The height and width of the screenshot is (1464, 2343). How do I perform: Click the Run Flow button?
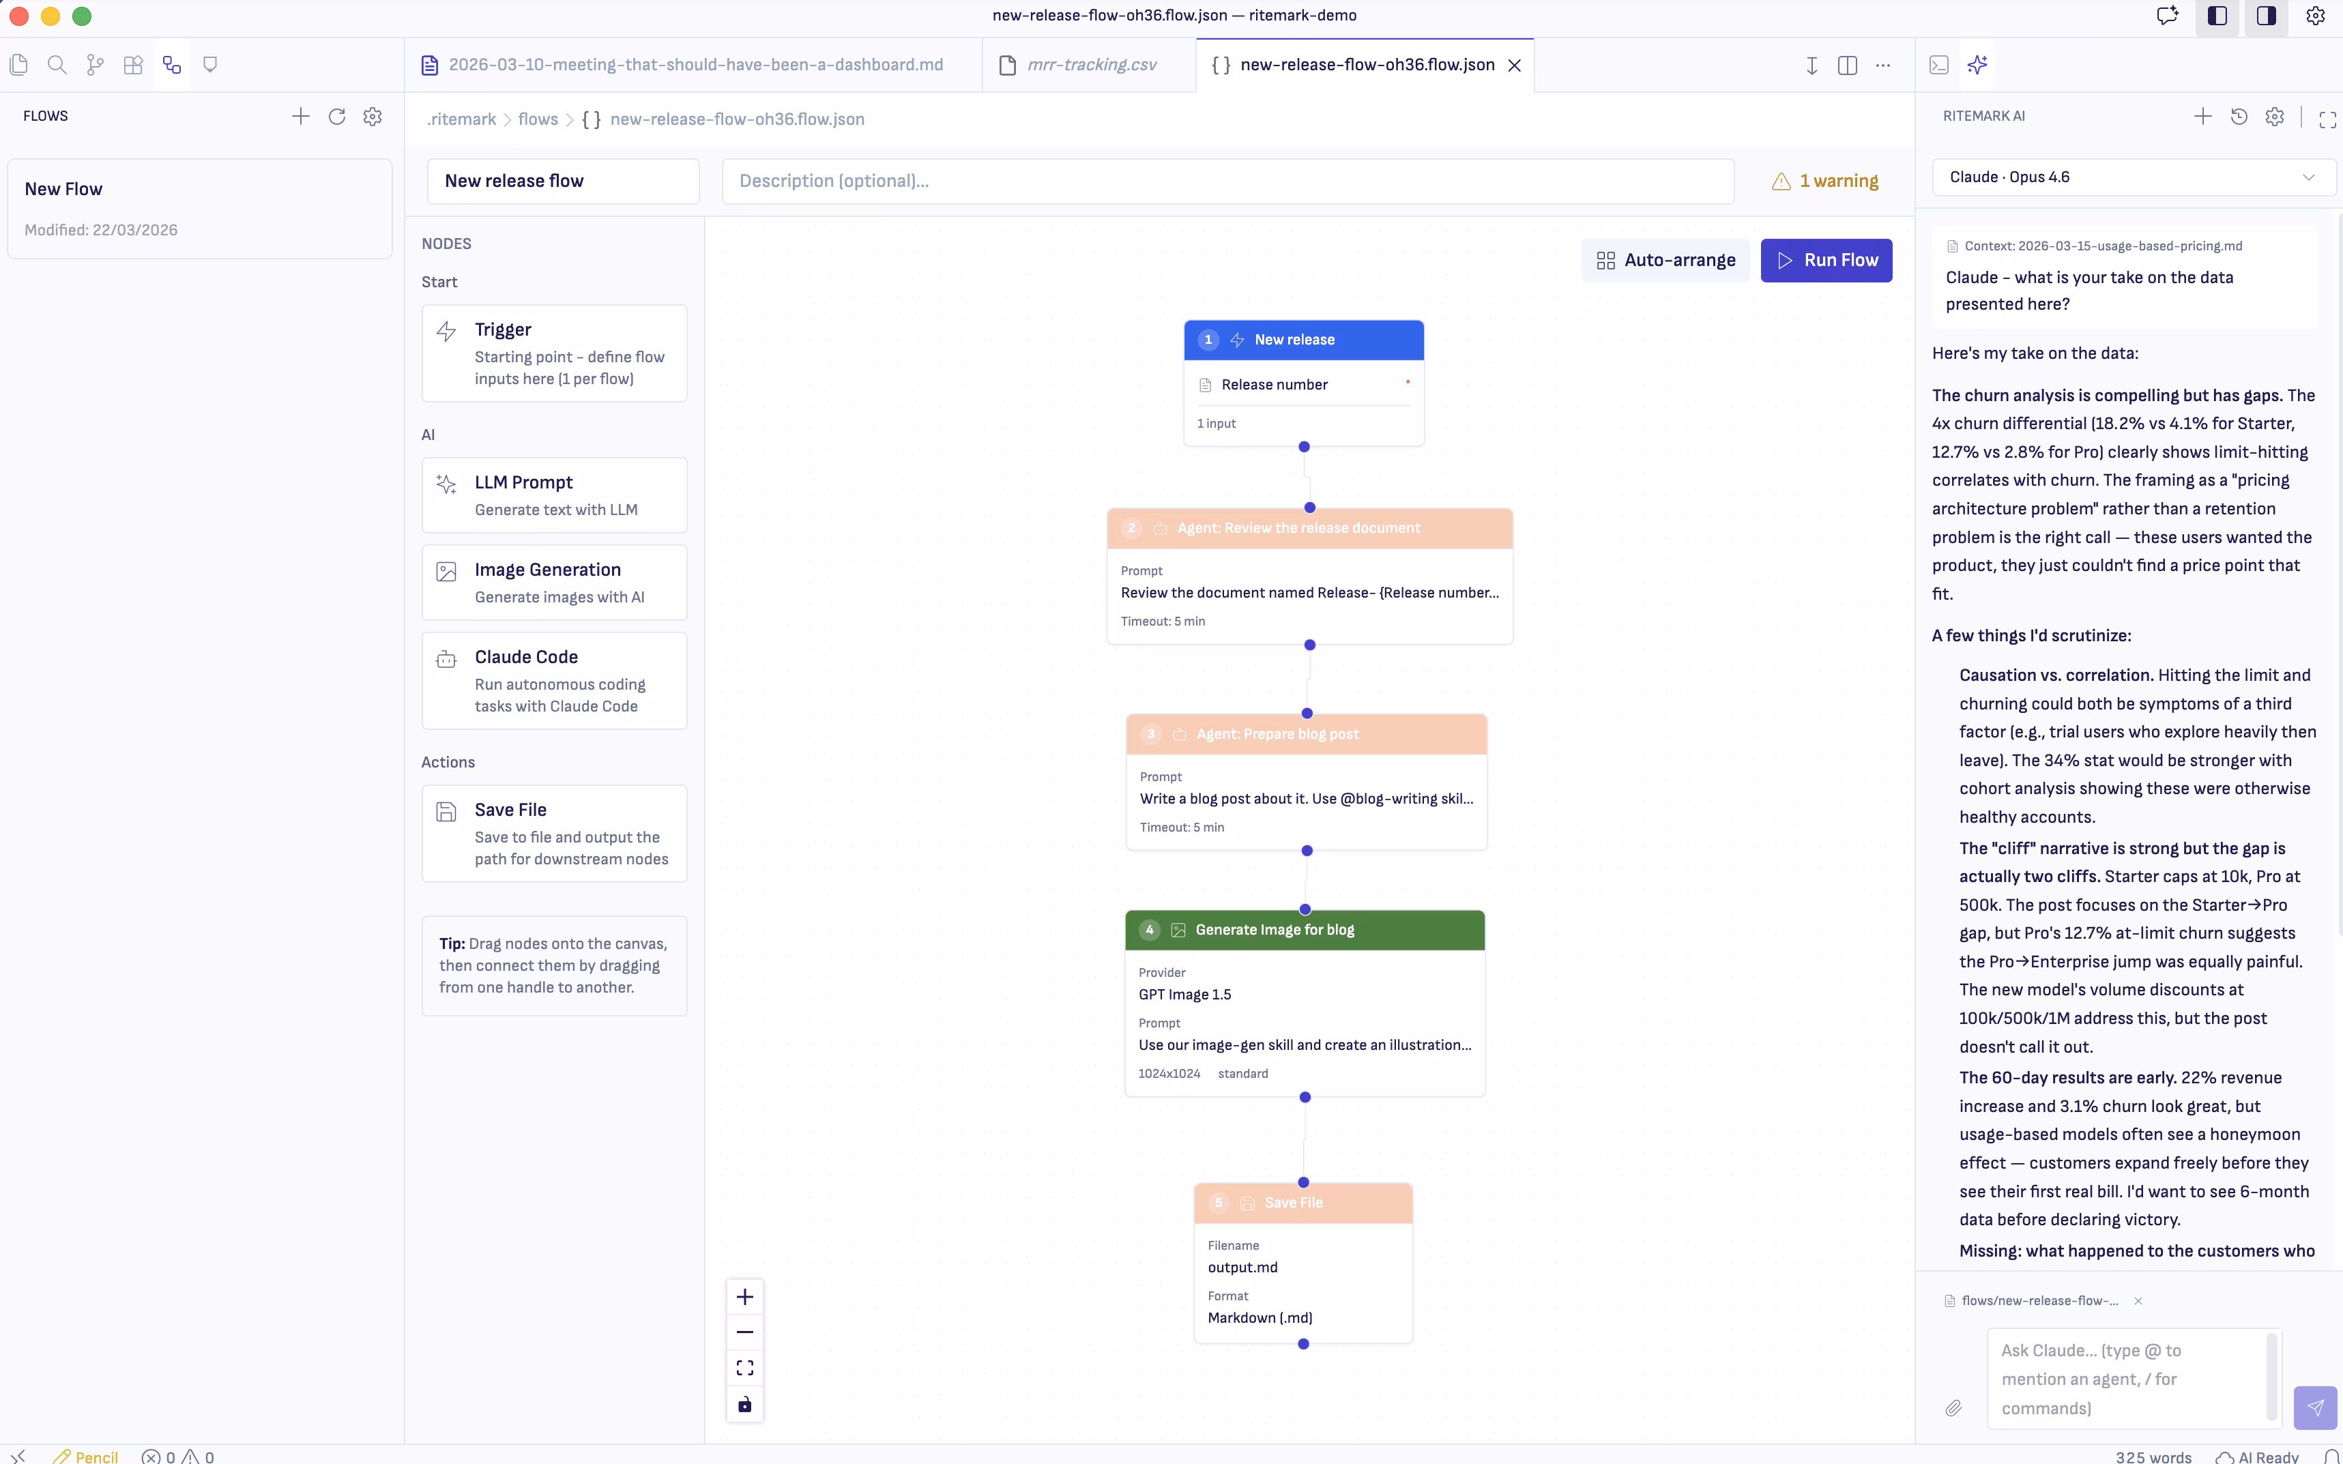1826,261
